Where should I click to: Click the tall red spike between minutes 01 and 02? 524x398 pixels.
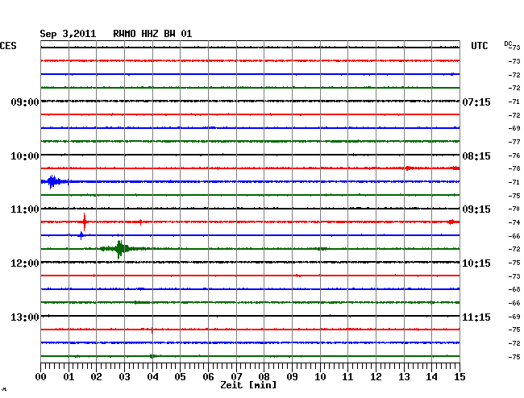(x=85, y=222)
